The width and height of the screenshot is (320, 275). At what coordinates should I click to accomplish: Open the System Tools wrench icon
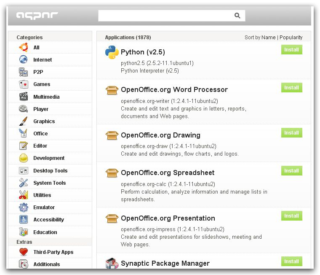coord(24,183)
